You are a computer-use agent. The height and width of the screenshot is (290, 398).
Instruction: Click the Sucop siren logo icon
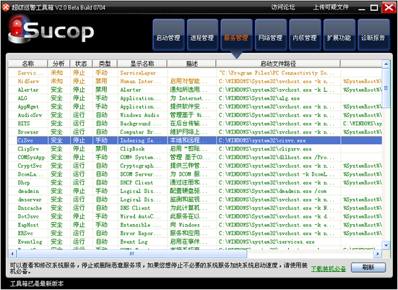[x=18, y=29]
